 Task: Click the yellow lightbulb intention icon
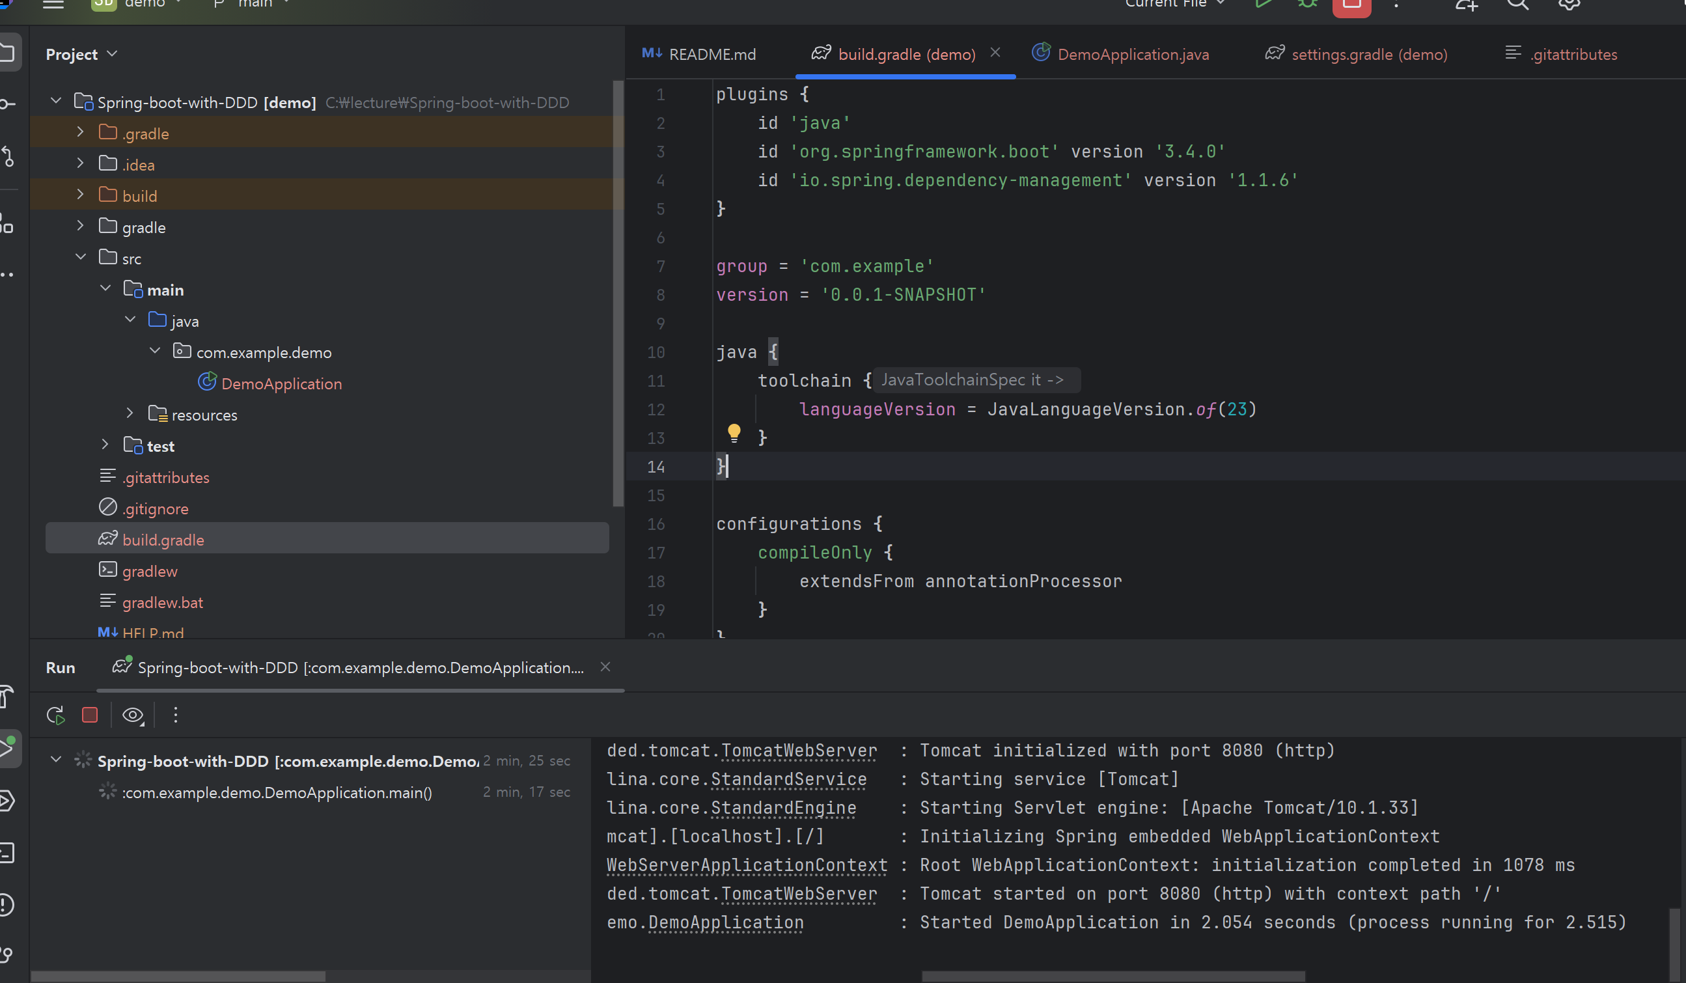click(734, 433)
